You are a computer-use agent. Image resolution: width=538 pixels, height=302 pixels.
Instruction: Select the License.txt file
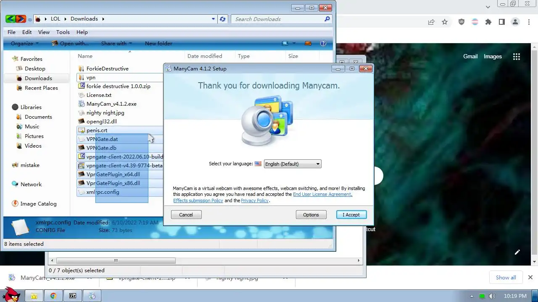(99, 95)
